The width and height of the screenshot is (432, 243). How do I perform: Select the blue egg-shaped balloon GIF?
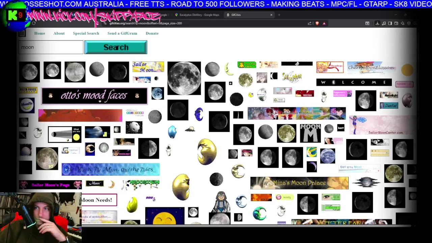click(172, 132)
